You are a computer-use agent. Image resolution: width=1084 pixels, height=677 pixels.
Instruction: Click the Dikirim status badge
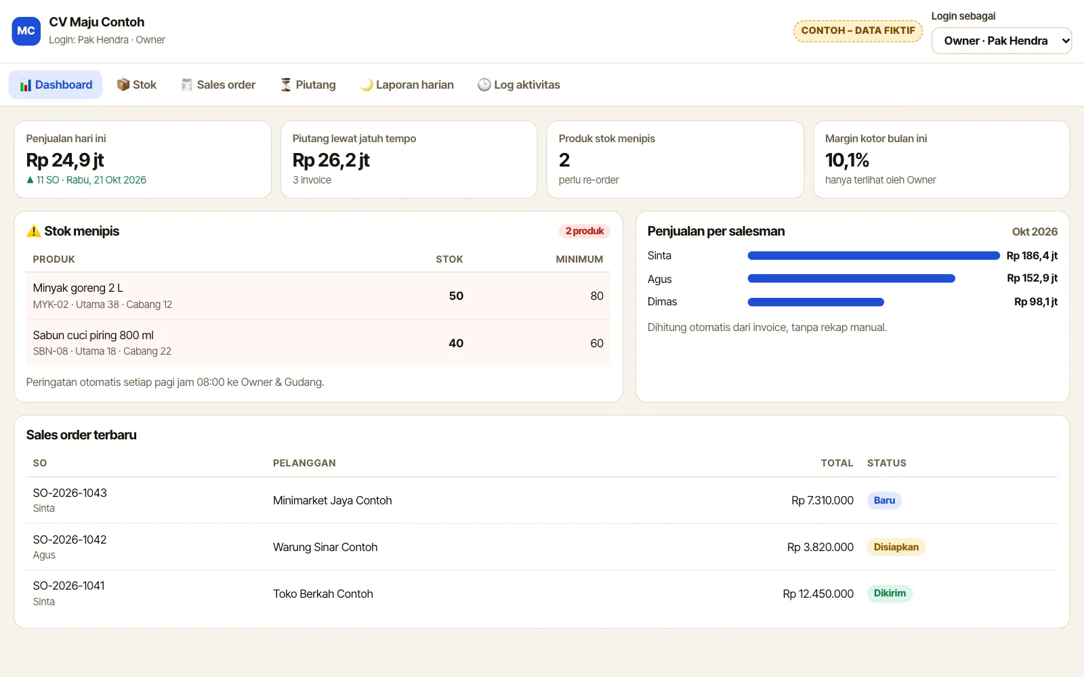tap(890, 593)
